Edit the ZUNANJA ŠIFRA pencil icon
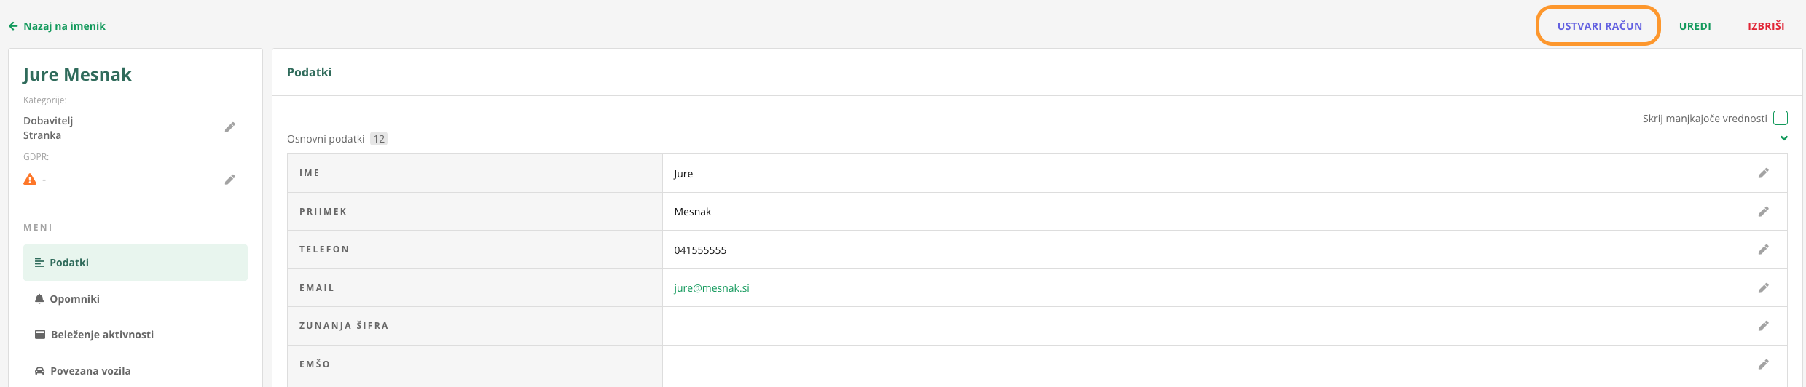1806x387 pixels. pyautogui.click(x=1763, y=326)
